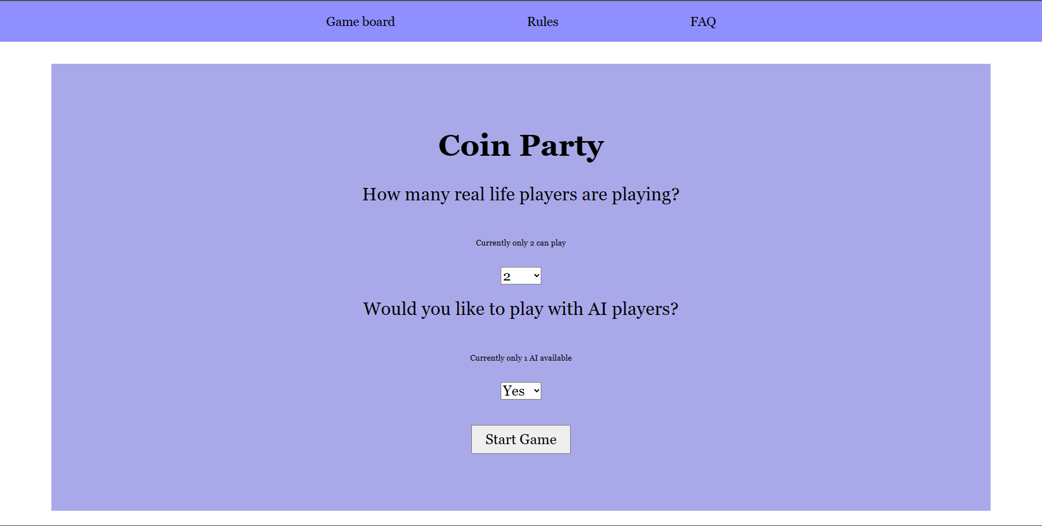
Task: Open the FAQ link
Action: point(703,21)
